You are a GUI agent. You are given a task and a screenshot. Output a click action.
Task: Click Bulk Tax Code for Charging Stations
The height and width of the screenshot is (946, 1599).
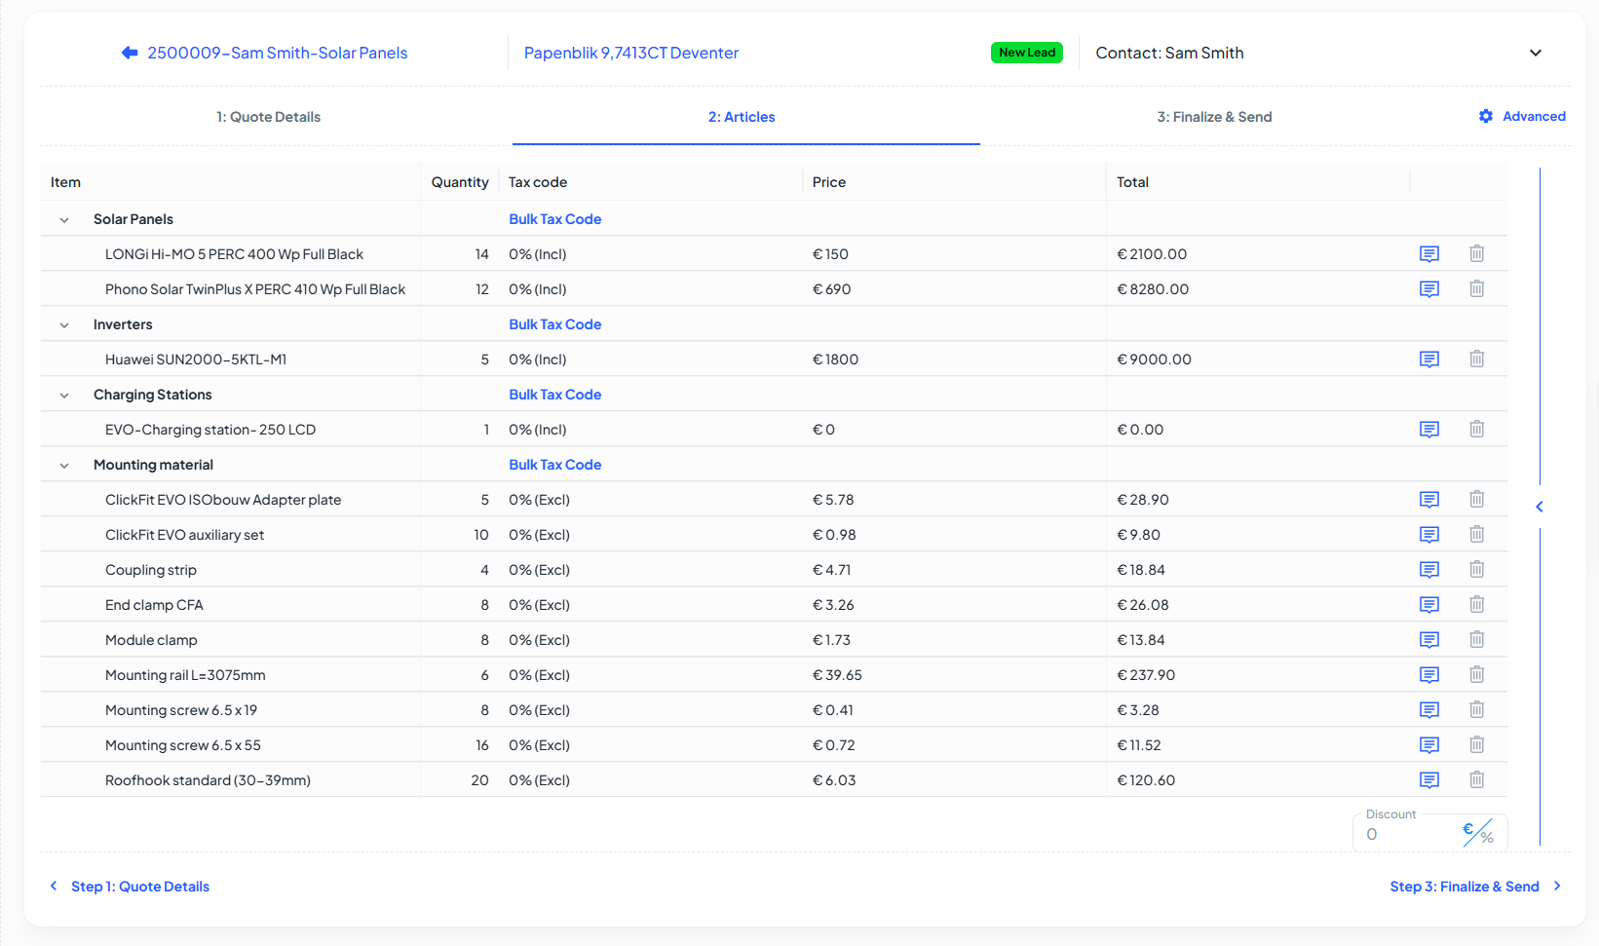tap(554, 395)
